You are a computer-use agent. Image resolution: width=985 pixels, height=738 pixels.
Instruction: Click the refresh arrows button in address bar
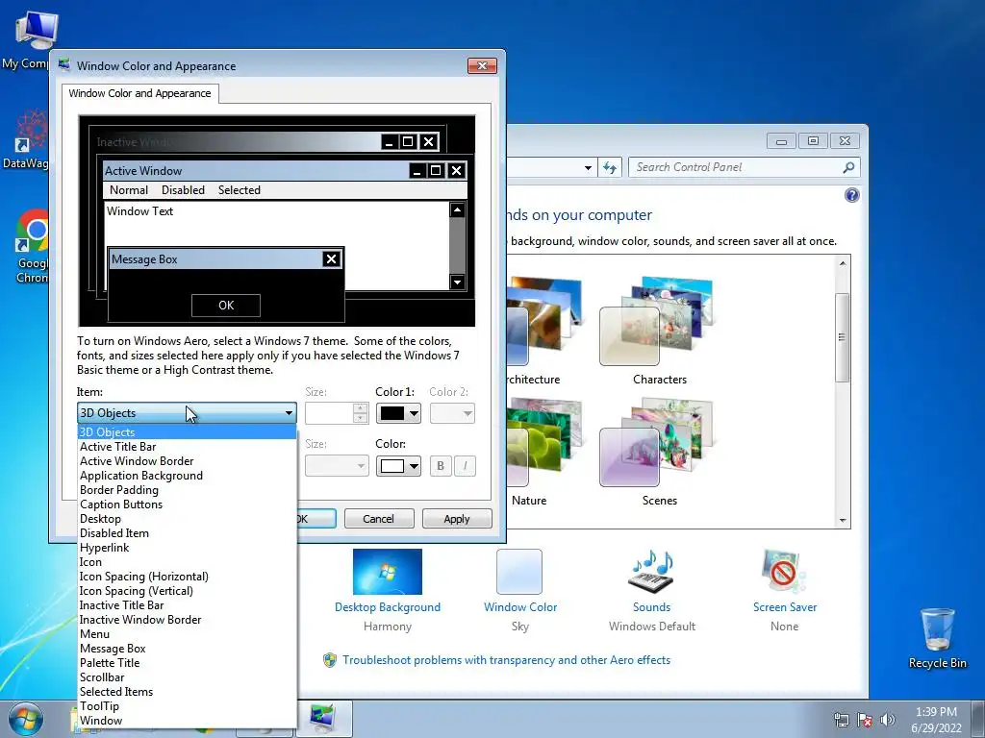pyautogui.click(x=610, y=167)
